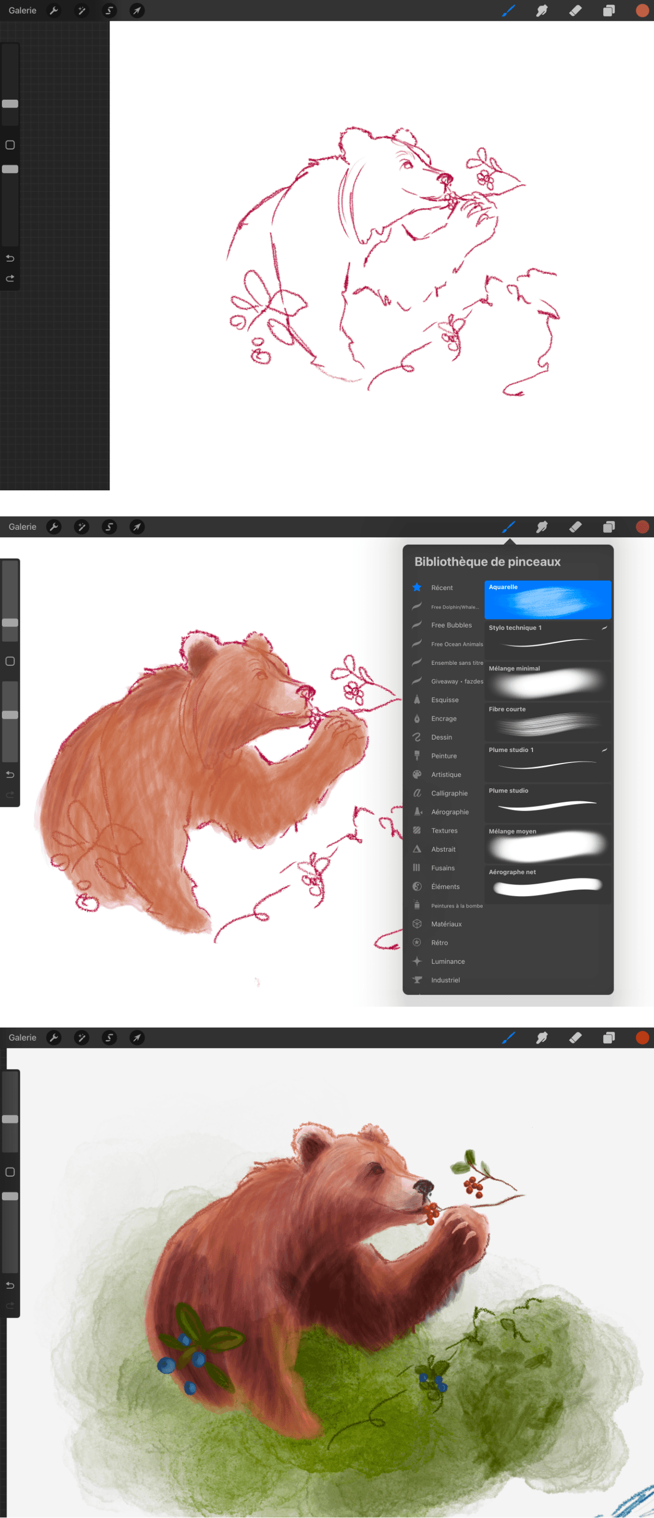Viewport: 654px width, 1518px height.
Task: Open the Matériaux brush category
Action: coord(447,924)
